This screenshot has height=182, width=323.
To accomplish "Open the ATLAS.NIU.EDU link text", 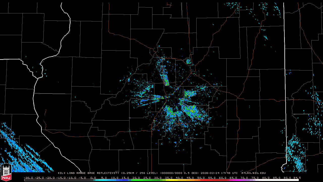I will click(253, 173).
